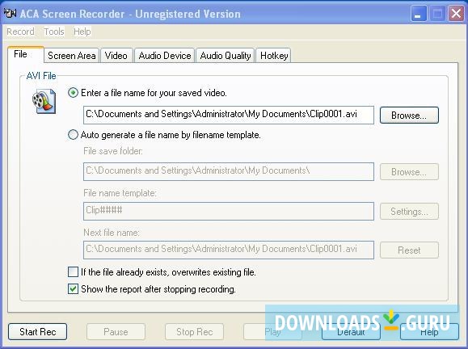This screenshot has height=349, width=468.
Task: Click the saved video file name field
Action: click(x=229, y=115)
